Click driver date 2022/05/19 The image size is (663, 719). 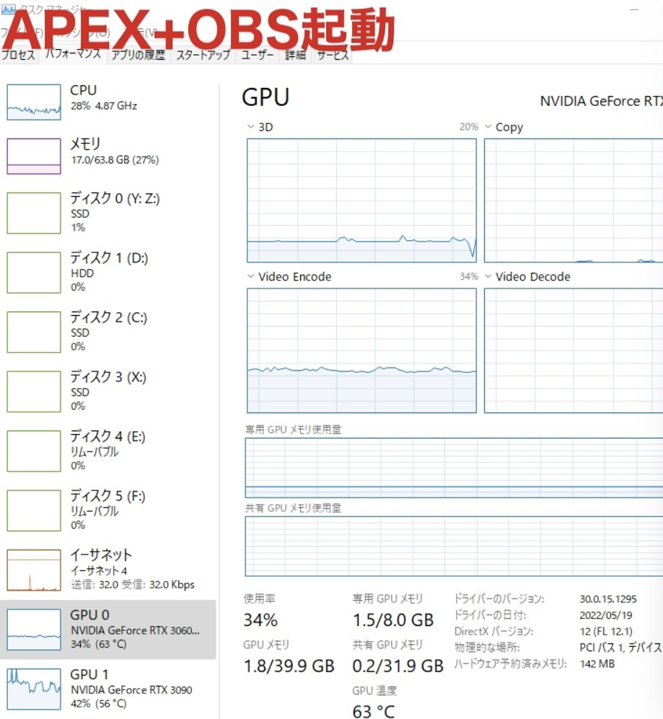coord(606,615)
